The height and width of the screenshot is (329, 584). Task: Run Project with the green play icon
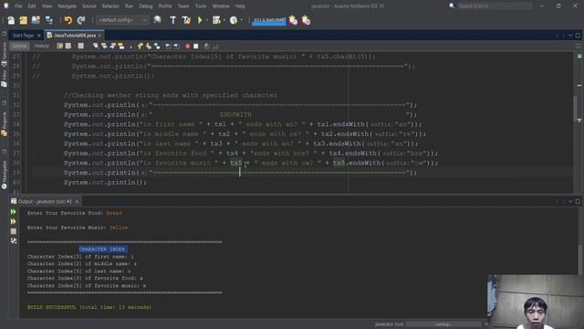click(200, 20)
